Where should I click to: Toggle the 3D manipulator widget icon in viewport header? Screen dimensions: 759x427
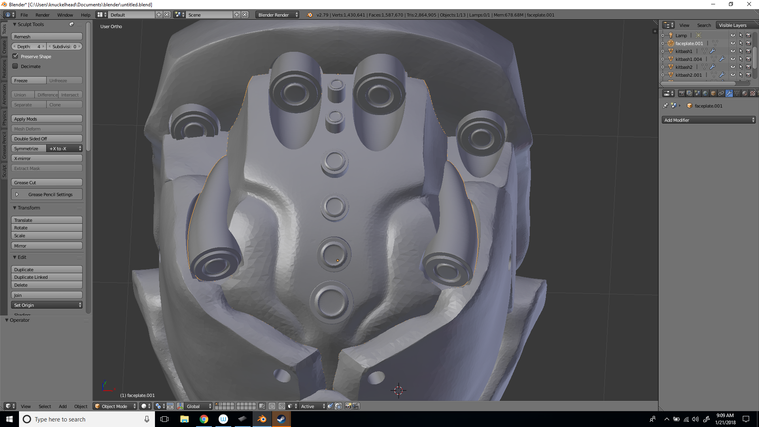point(180,406)
